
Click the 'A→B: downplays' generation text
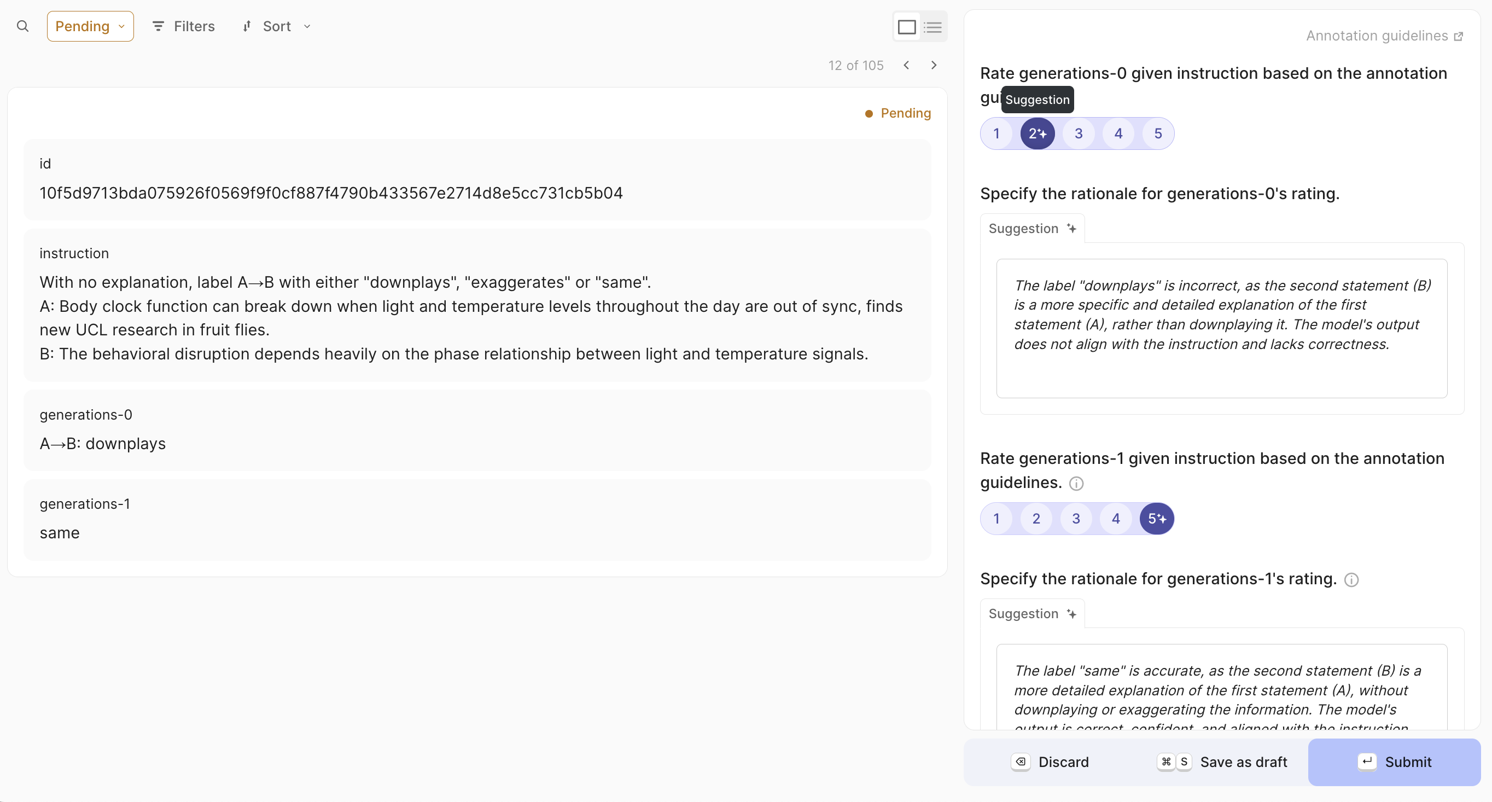102,443
